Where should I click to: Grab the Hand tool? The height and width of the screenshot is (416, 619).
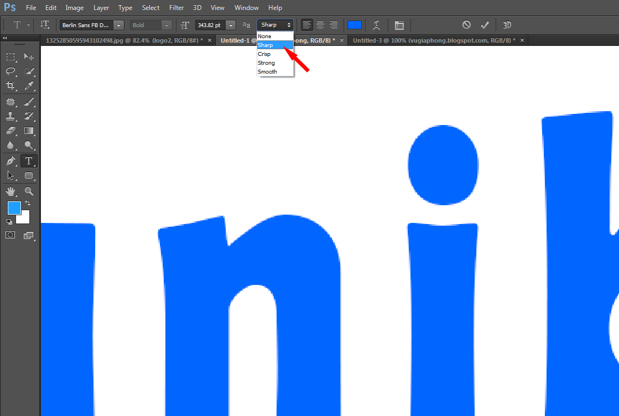pos(11,191)
